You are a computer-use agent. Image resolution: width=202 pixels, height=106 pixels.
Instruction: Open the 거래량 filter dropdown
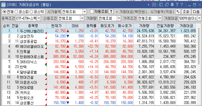119,19
